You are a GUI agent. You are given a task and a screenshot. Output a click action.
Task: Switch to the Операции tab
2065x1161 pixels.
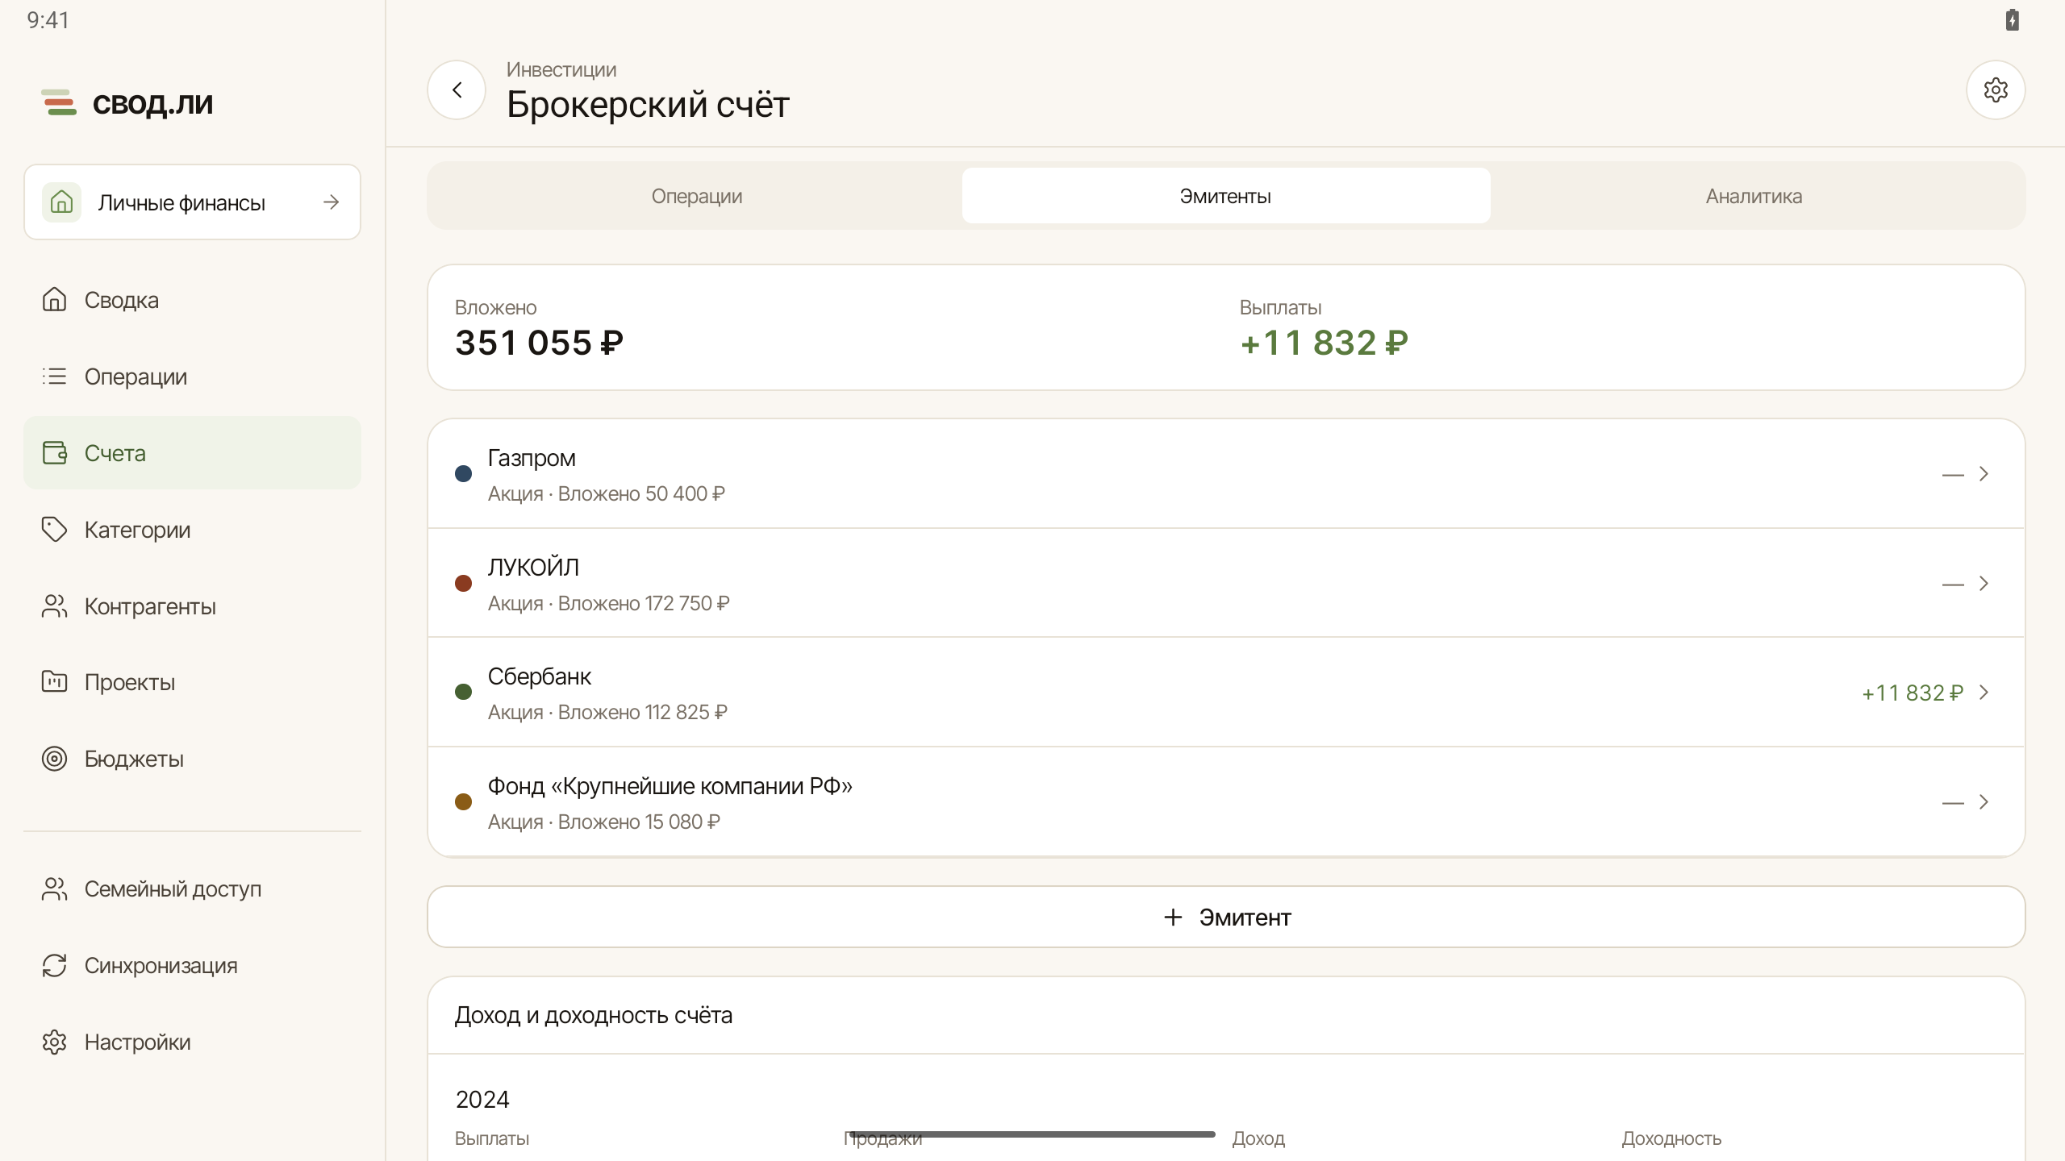pos(697,196)
